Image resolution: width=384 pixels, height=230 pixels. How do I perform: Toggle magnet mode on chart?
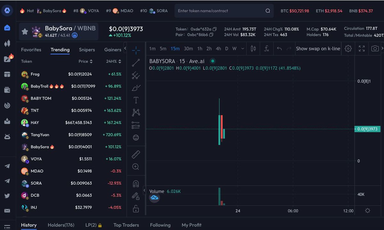click(x=136, y=184)
